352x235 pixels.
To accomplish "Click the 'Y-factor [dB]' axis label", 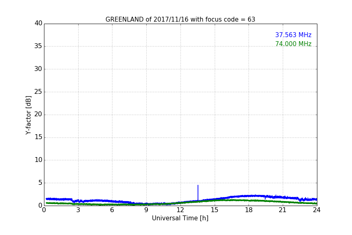I will (x=28, y=115).
